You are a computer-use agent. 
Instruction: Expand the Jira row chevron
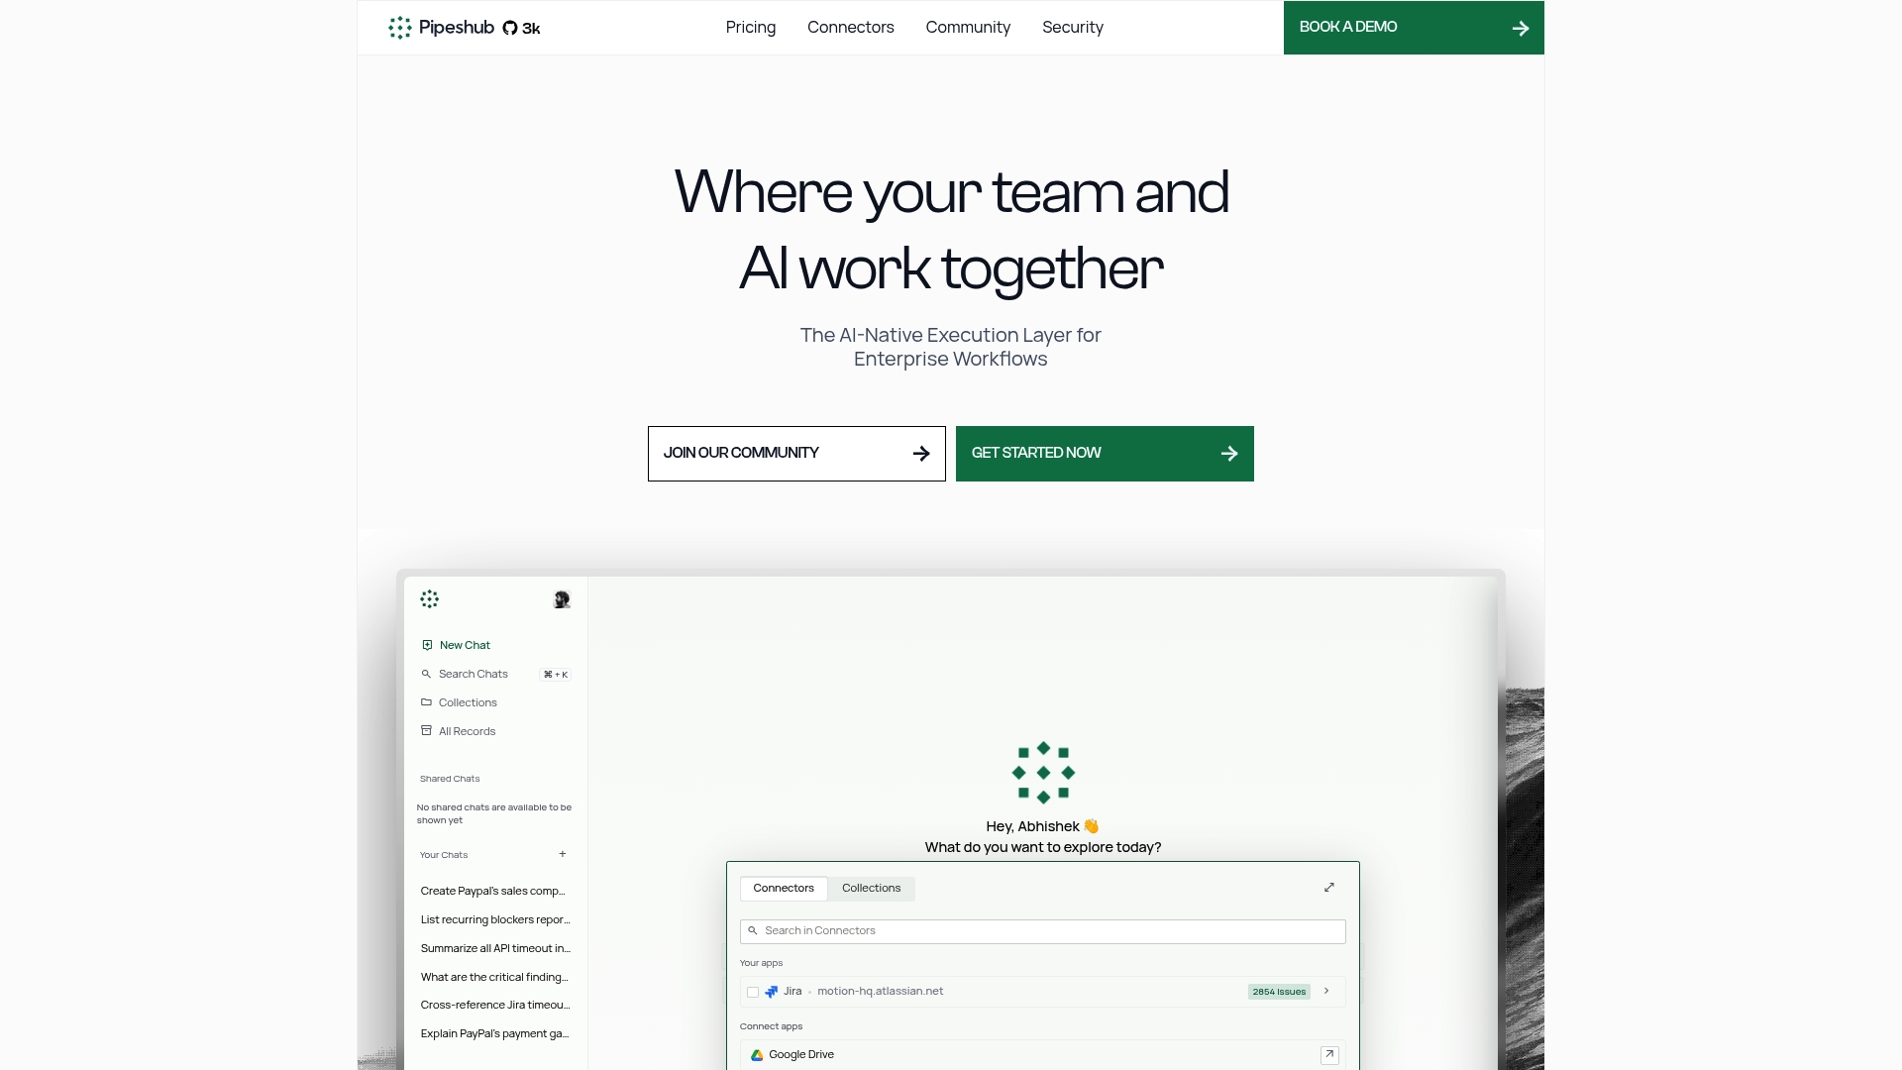pyautogui.click(x=1326, y=991)
